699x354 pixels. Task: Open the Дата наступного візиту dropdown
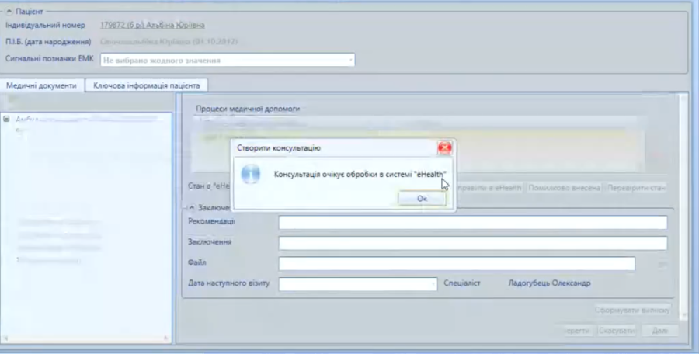pyautogui.click(x=433, y=283)
